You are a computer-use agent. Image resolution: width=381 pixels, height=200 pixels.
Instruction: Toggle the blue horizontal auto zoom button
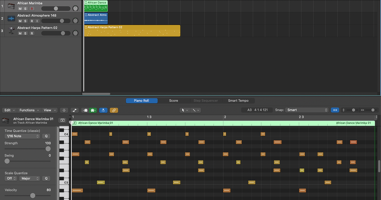[x=335, y=110]
